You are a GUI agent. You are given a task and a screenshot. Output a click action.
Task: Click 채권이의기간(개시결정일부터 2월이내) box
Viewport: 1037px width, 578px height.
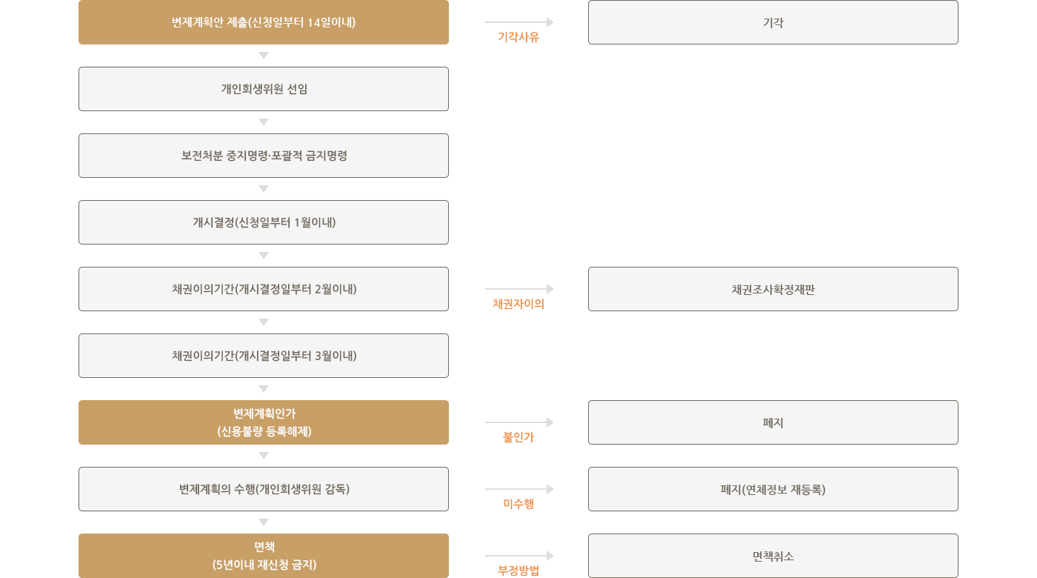[x=264, y=289]
